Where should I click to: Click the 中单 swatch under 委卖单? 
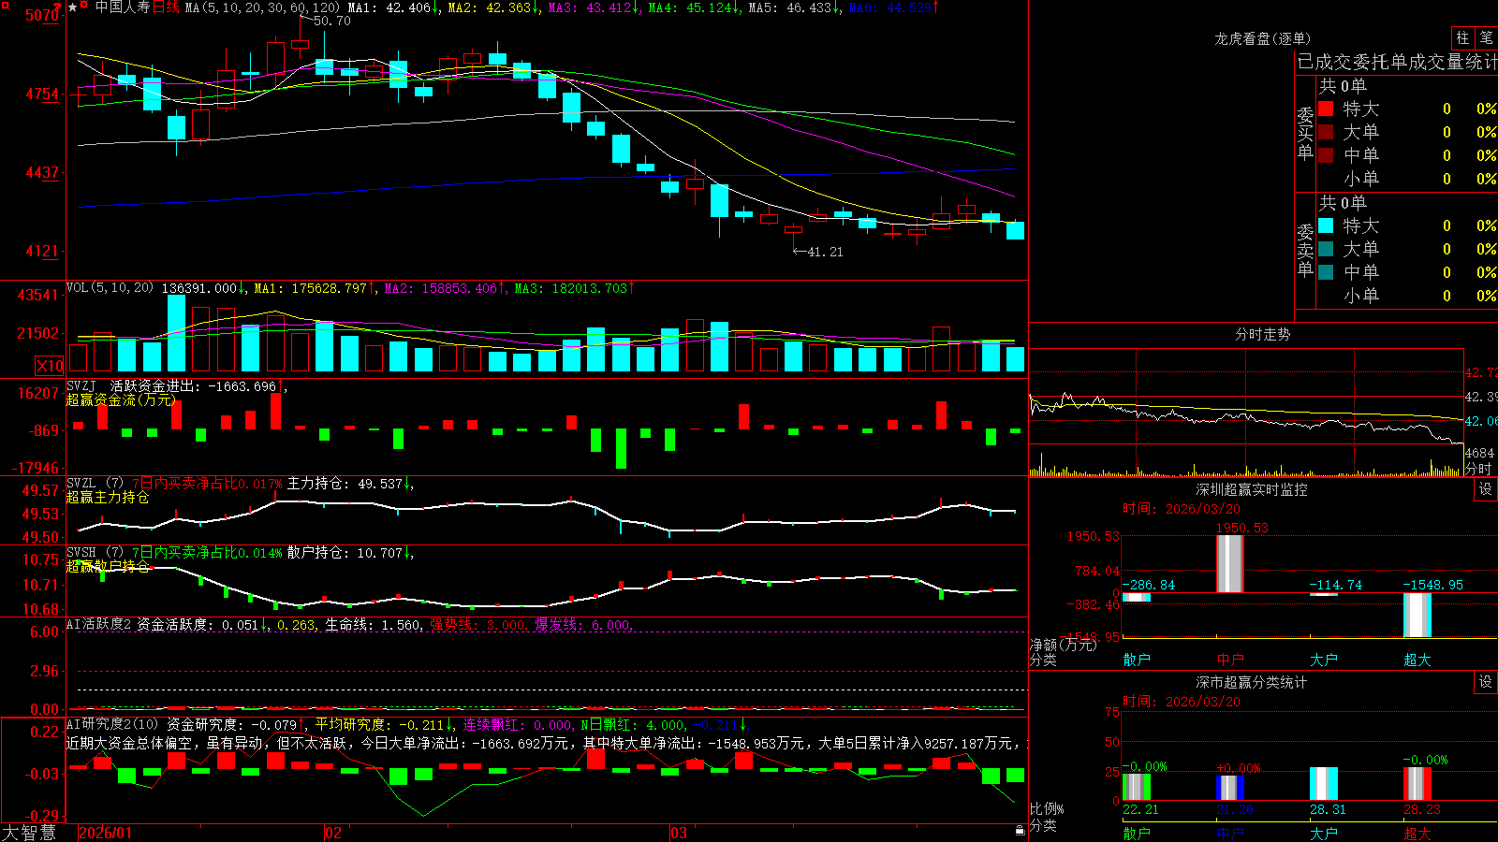tap(1326, 272)
